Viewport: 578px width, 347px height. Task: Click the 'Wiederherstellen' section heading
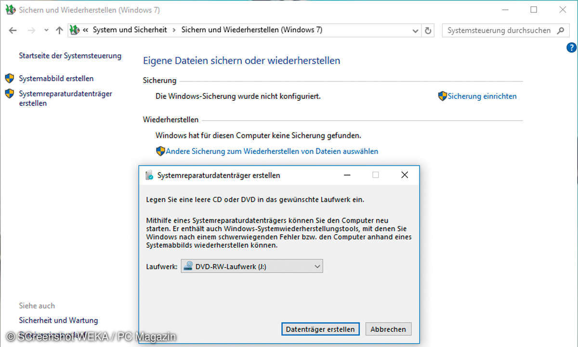click(171, 120)
